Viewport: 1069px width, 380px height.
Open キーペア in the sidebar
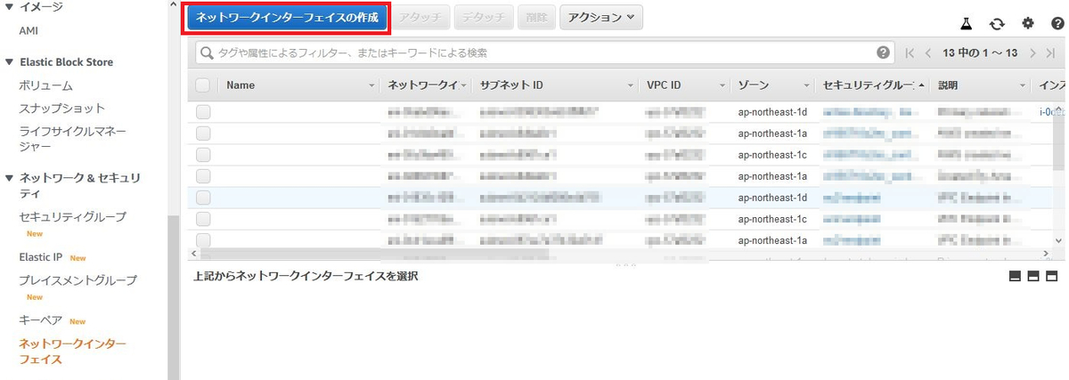point(40,320)
